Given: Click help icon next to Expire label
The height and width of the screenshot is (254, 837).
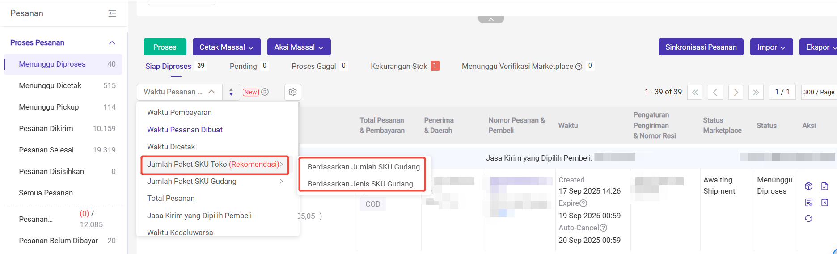Looking at the screenshot, I should 583,203.
